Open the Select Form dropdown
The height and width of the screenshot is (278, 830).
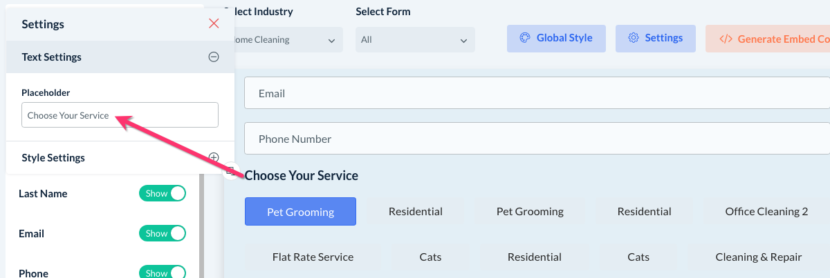(x=415, y=40)
